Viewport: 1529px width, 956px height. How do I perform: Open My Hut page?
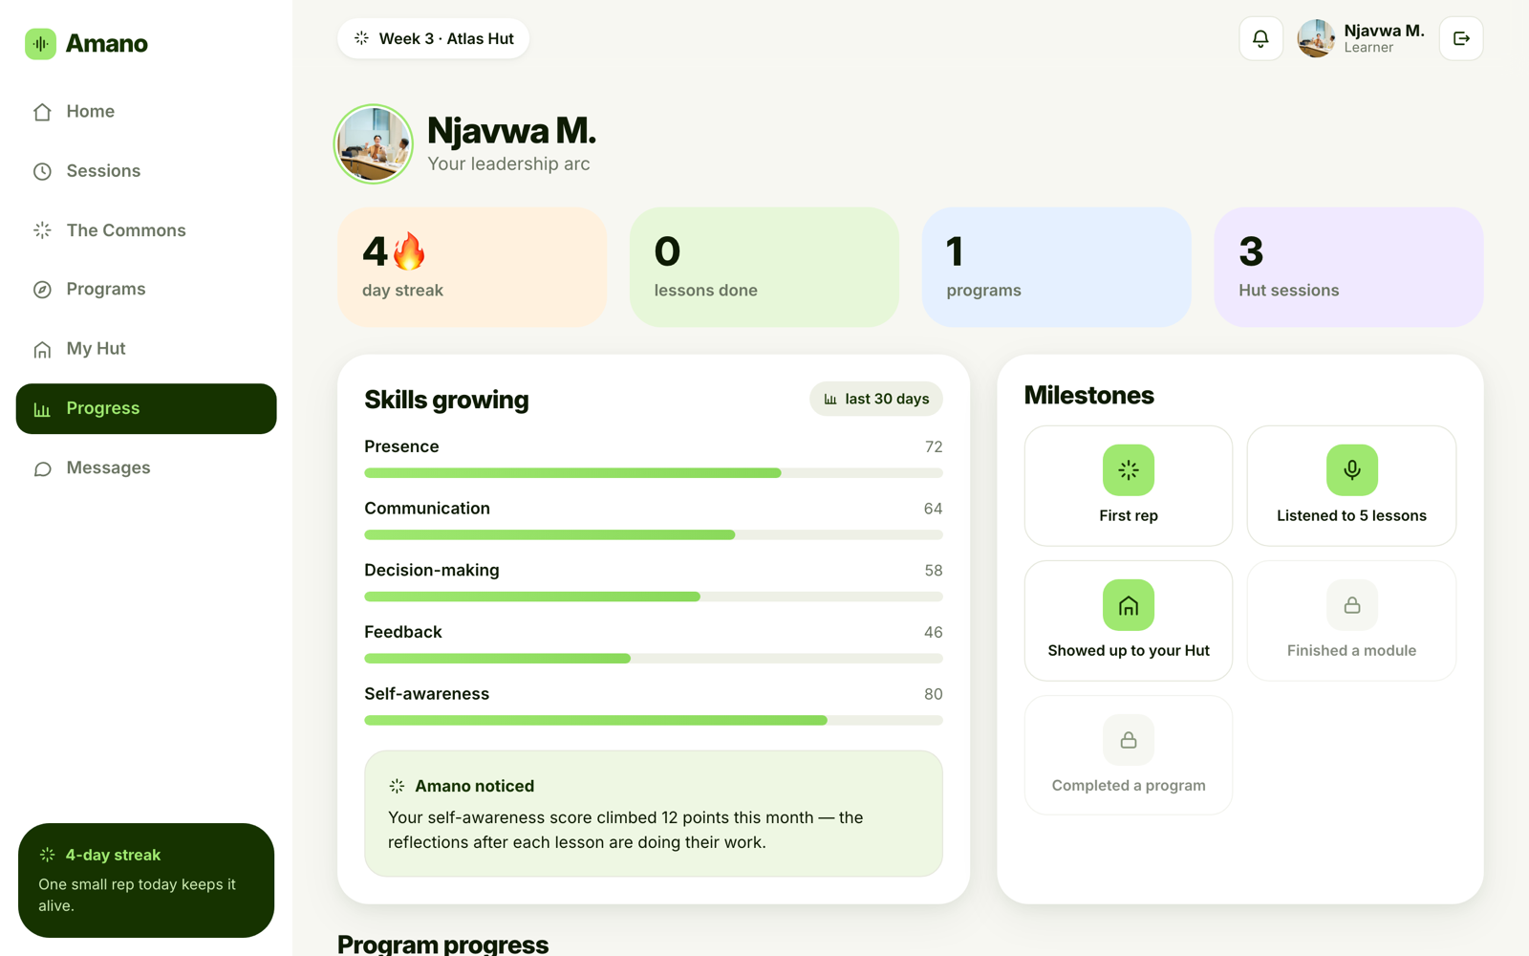[x=146, y=349]
